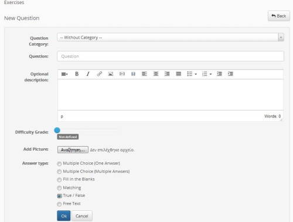Image resolution: width=293 pixels, height=222 pixels.
Task: Insert media embed in the description
Action: 122,74
